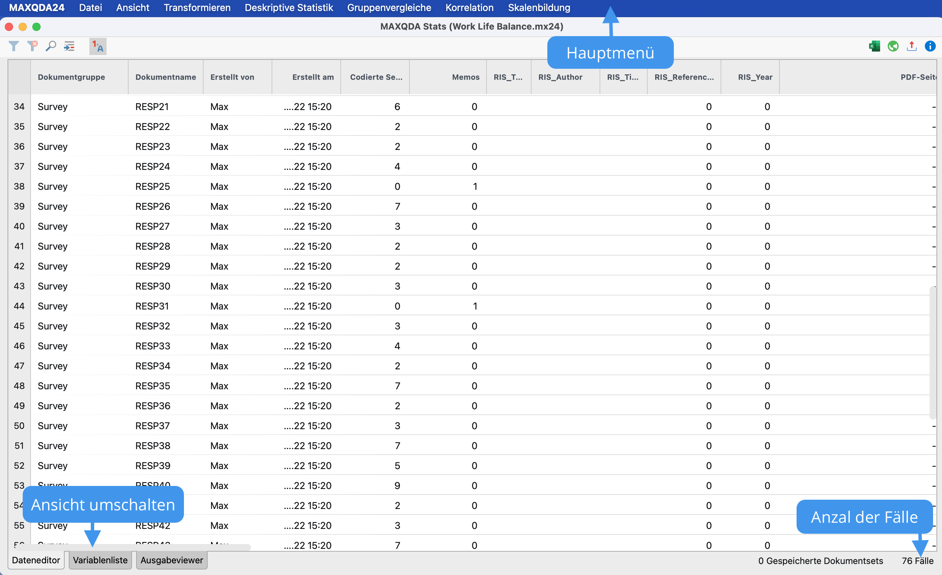Click the green web export icon
942x575 pixels.
893,46
